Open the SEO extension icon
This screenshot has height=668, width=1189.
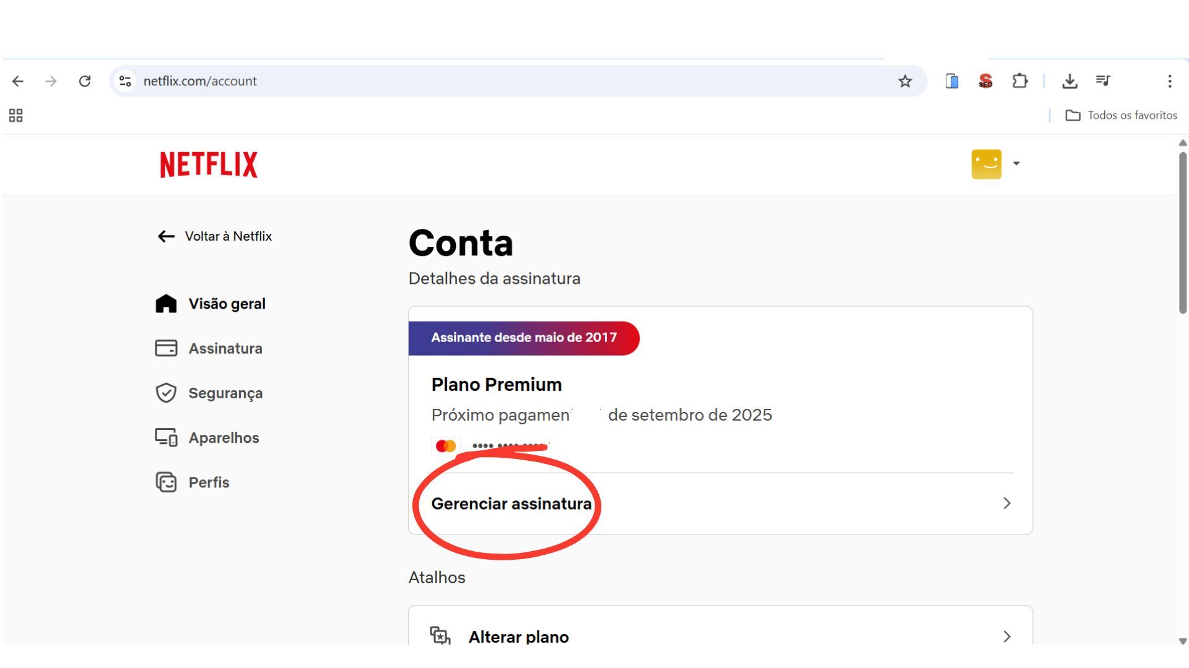[x=985, y=81]
